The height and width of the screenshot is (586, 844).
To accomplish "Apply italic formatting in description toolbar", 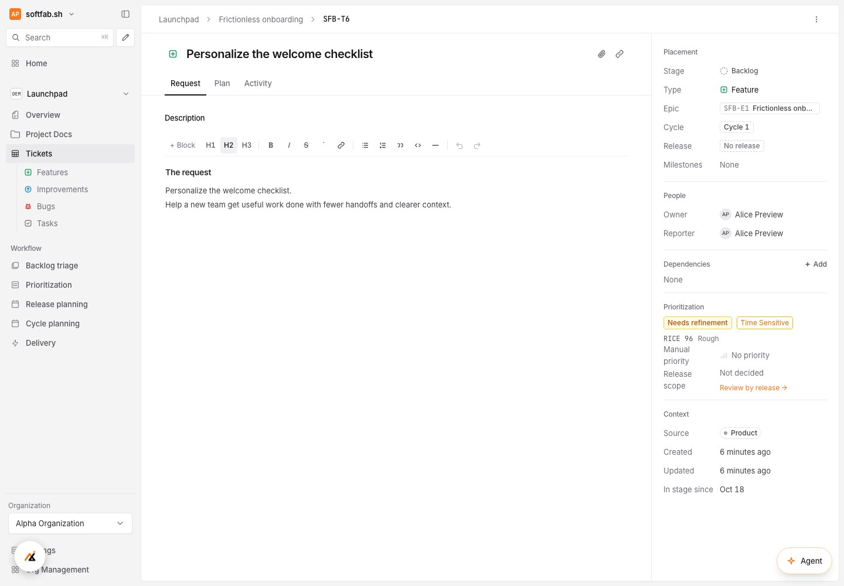I will (289, 145).
